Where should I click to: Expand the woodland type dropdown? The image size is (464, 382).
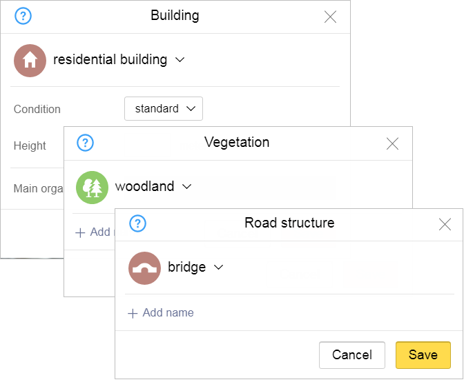point(186,186)
